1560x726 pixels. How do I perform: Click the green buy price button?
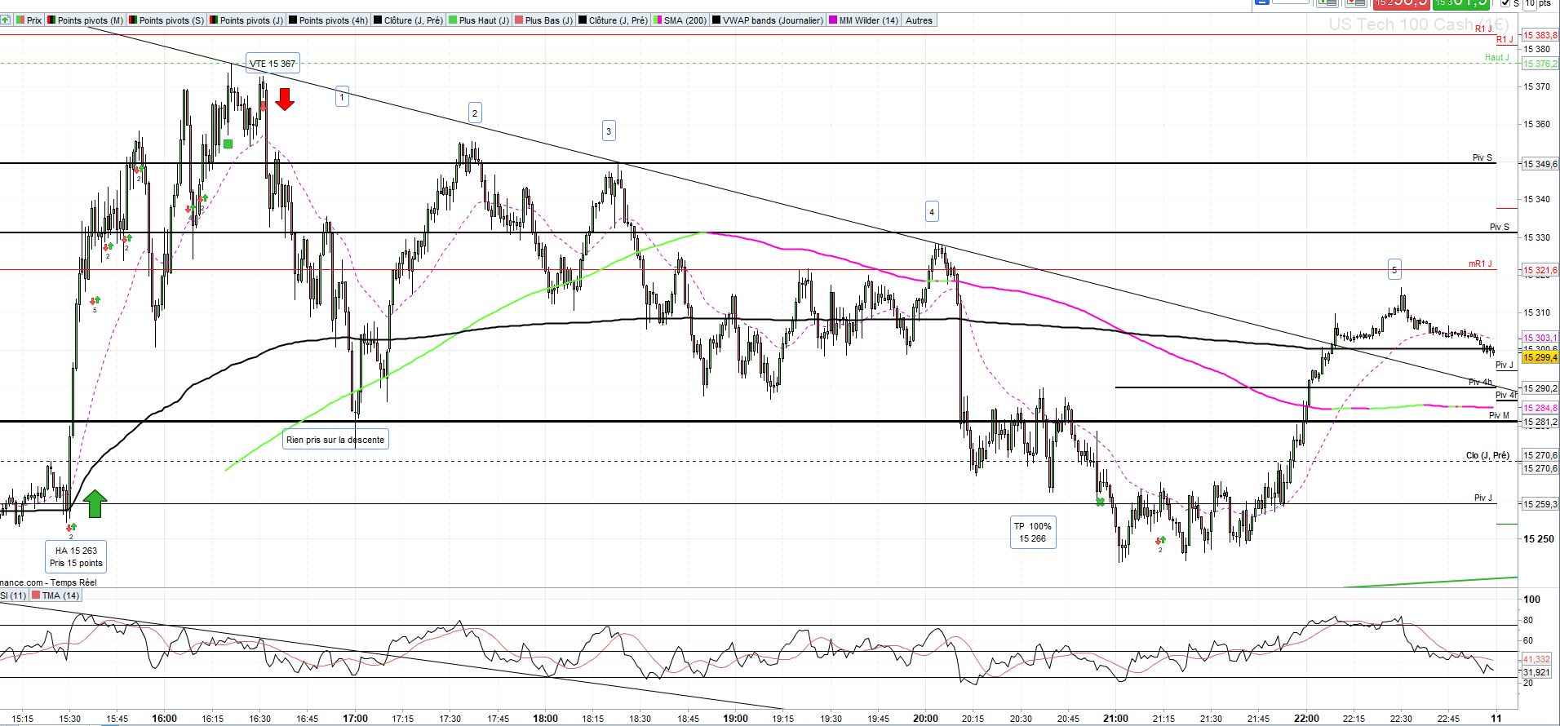(x=1463, y=3)
